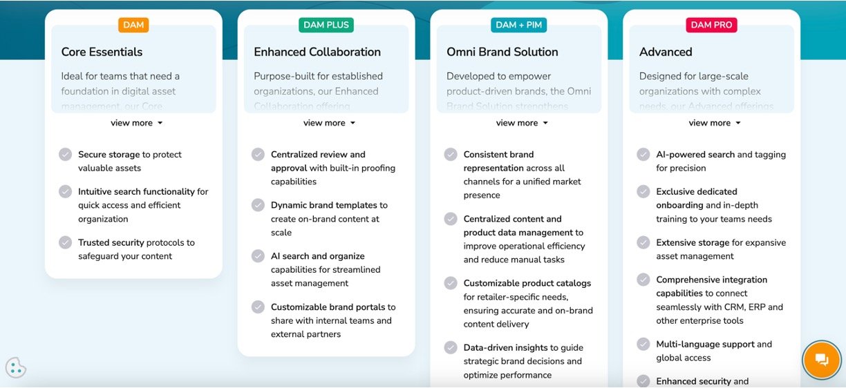The width and height of the screenshot is (846, 388).
Task: Click checkmark next to Dynamic brand templates
Action: click(x=258, y=205)
